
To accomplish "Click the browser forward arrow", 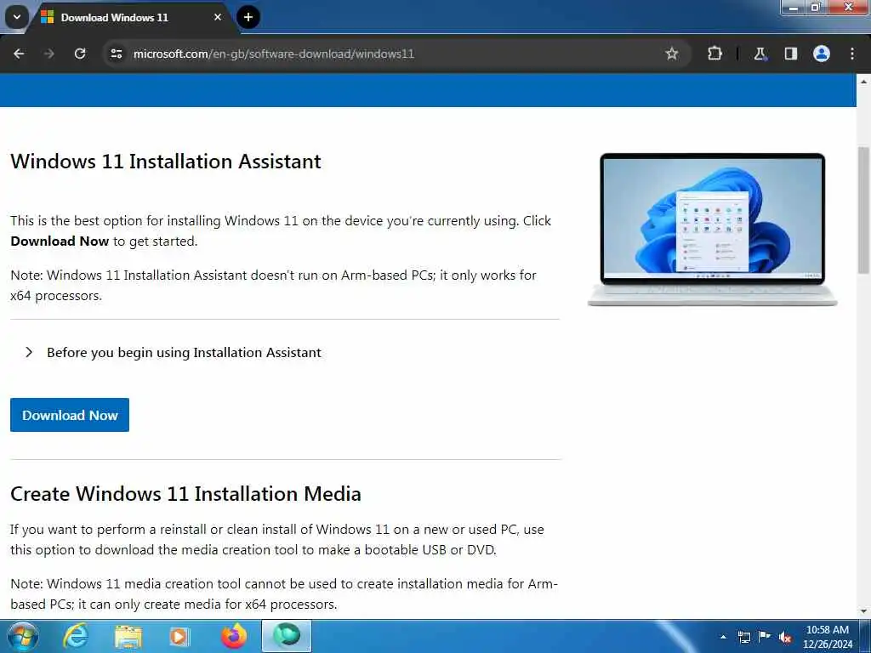I will (48, 54).
